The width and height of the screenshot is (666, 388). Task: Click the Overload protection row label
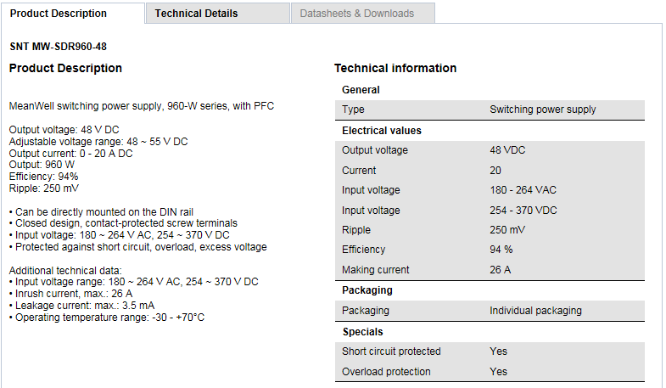[x=386, y=372]
